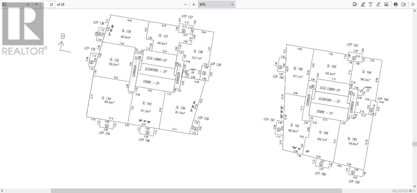
Task: Select the add signature tool
Action: click(355, 4)
